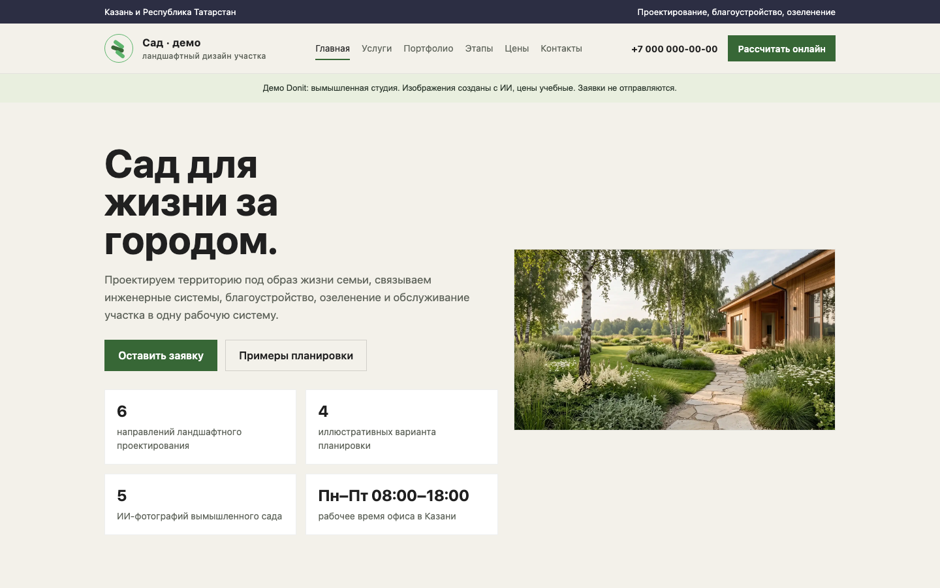The image size is (940, 588).
Task: Select the 4 иллюстративных варианта card
Action: pyautogui.click(x=401, y=427)
